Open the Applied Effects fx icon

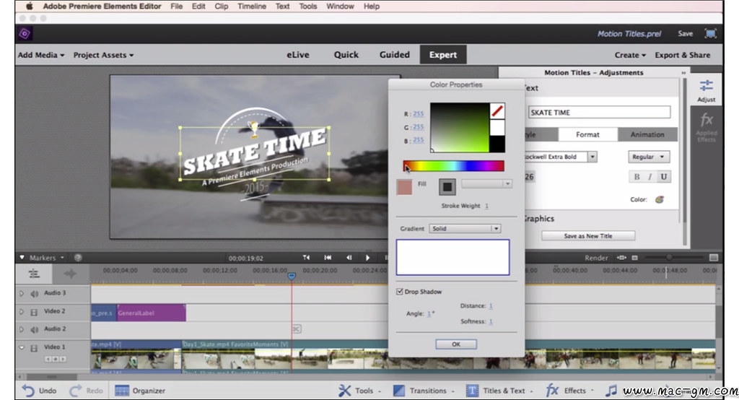coord(706,126)
